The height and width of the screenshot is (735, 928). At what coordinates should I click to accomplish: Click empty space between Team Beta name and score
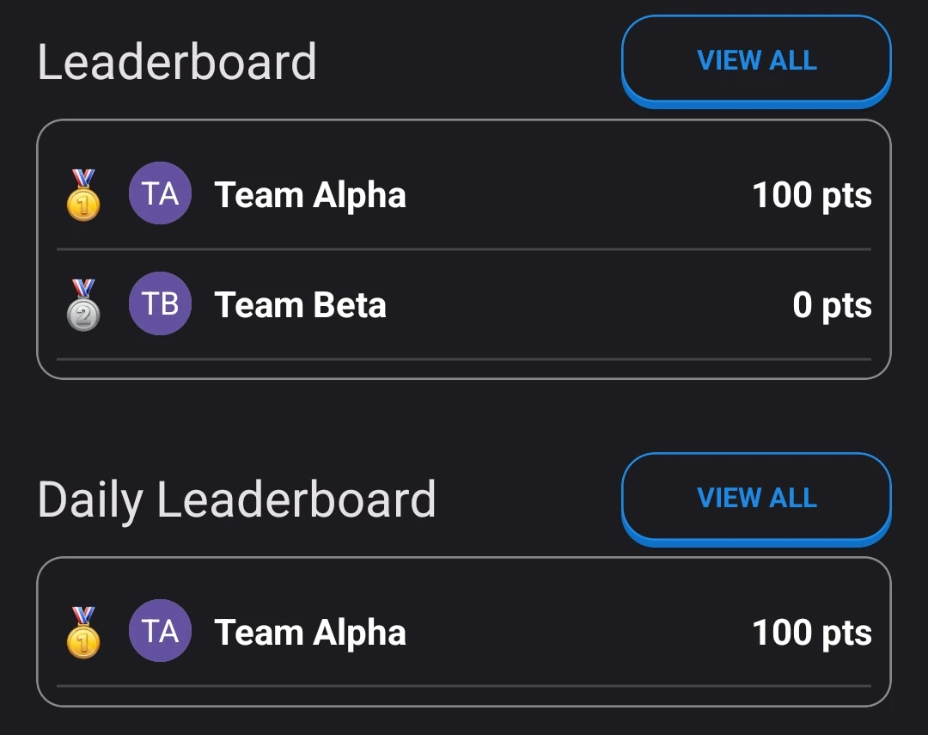584,305
